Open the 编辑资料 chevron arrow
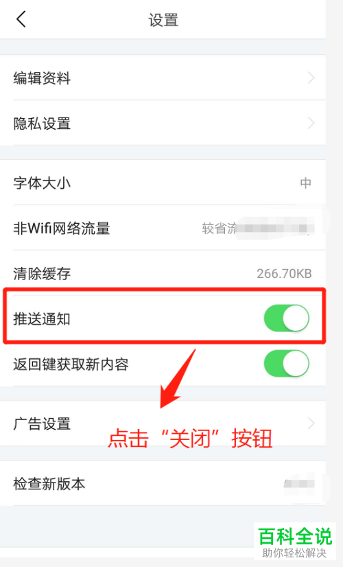Image resolution: width=343 pixels, height=567 pixels. pos(311,78)
